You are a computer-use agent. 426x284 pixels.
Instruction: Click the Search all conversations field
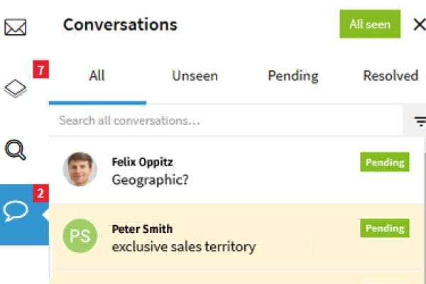coord(227,121)
